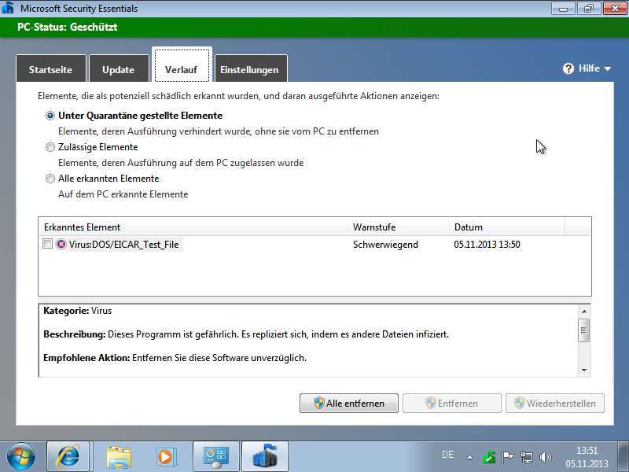Click Microsoft Security Essentials taskbar icon
The width and height of the screenshot is (629, 472).
[265, 457]
